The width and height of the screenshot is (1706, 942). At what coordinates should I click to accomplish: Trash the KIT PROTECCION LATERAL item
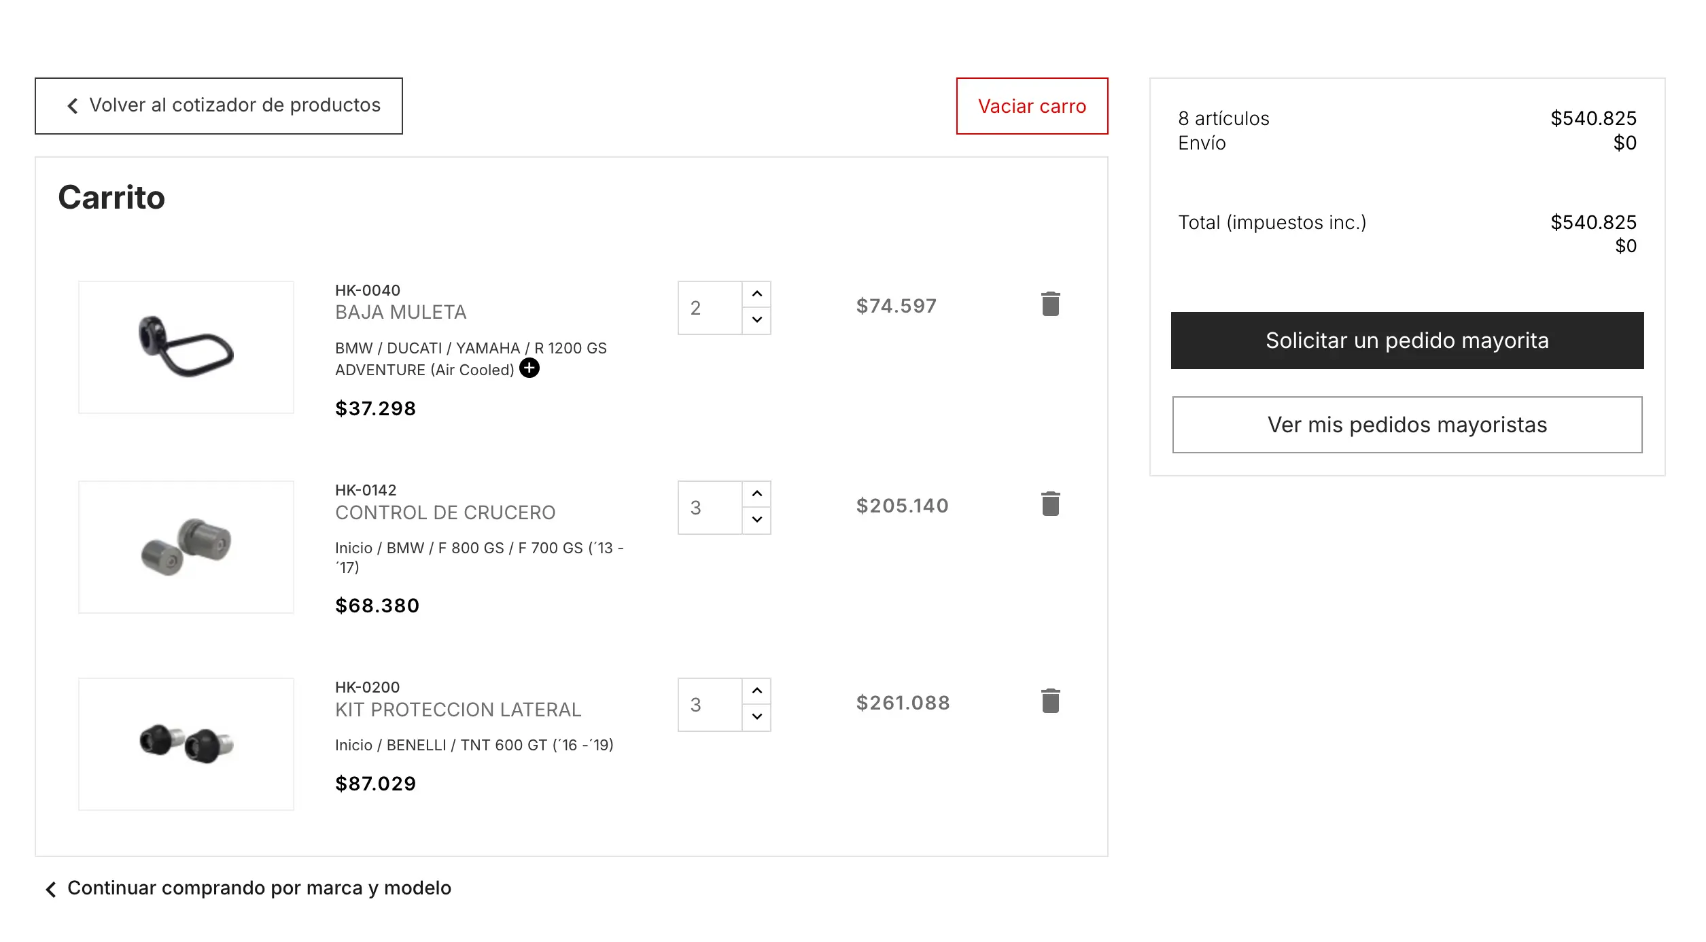(x=1050, y=701)
